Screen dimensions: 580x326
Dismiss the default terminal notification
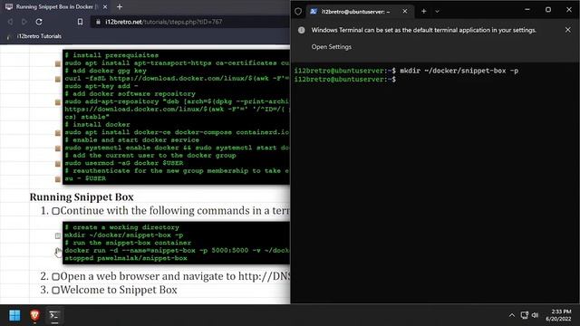[x=568, y=30]
